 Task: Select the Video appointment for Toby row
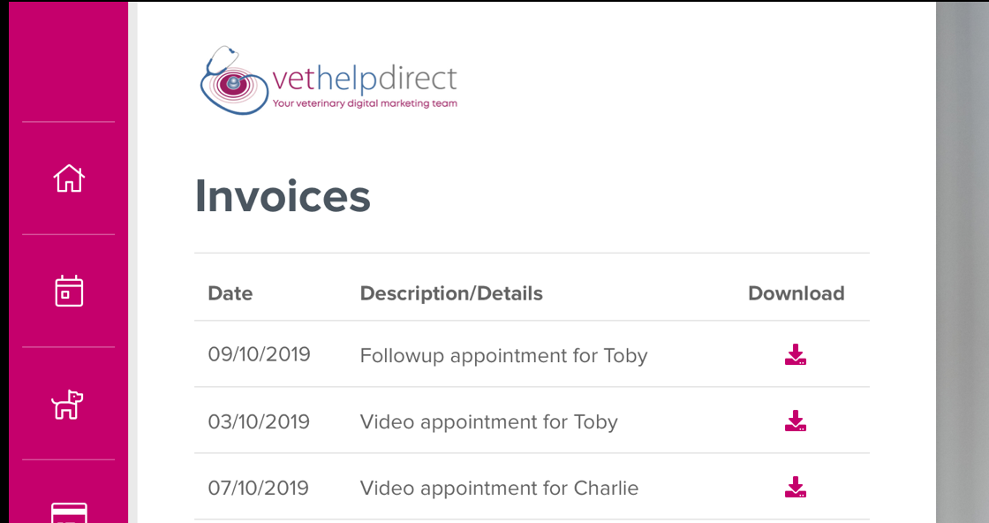(x=488, y=422)
